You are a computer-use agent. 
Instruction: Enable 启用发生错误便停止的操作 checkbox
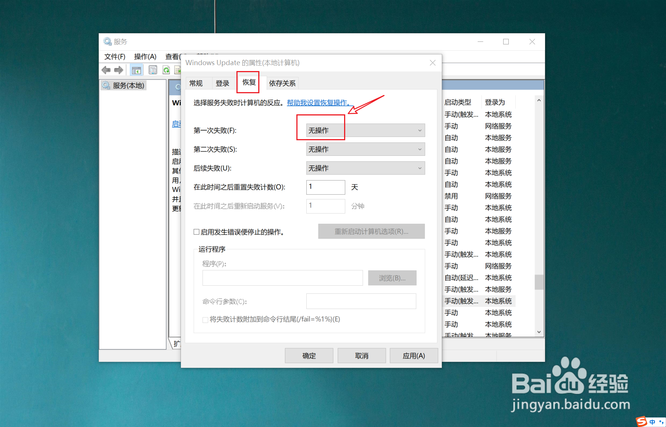tap(196, 231)
